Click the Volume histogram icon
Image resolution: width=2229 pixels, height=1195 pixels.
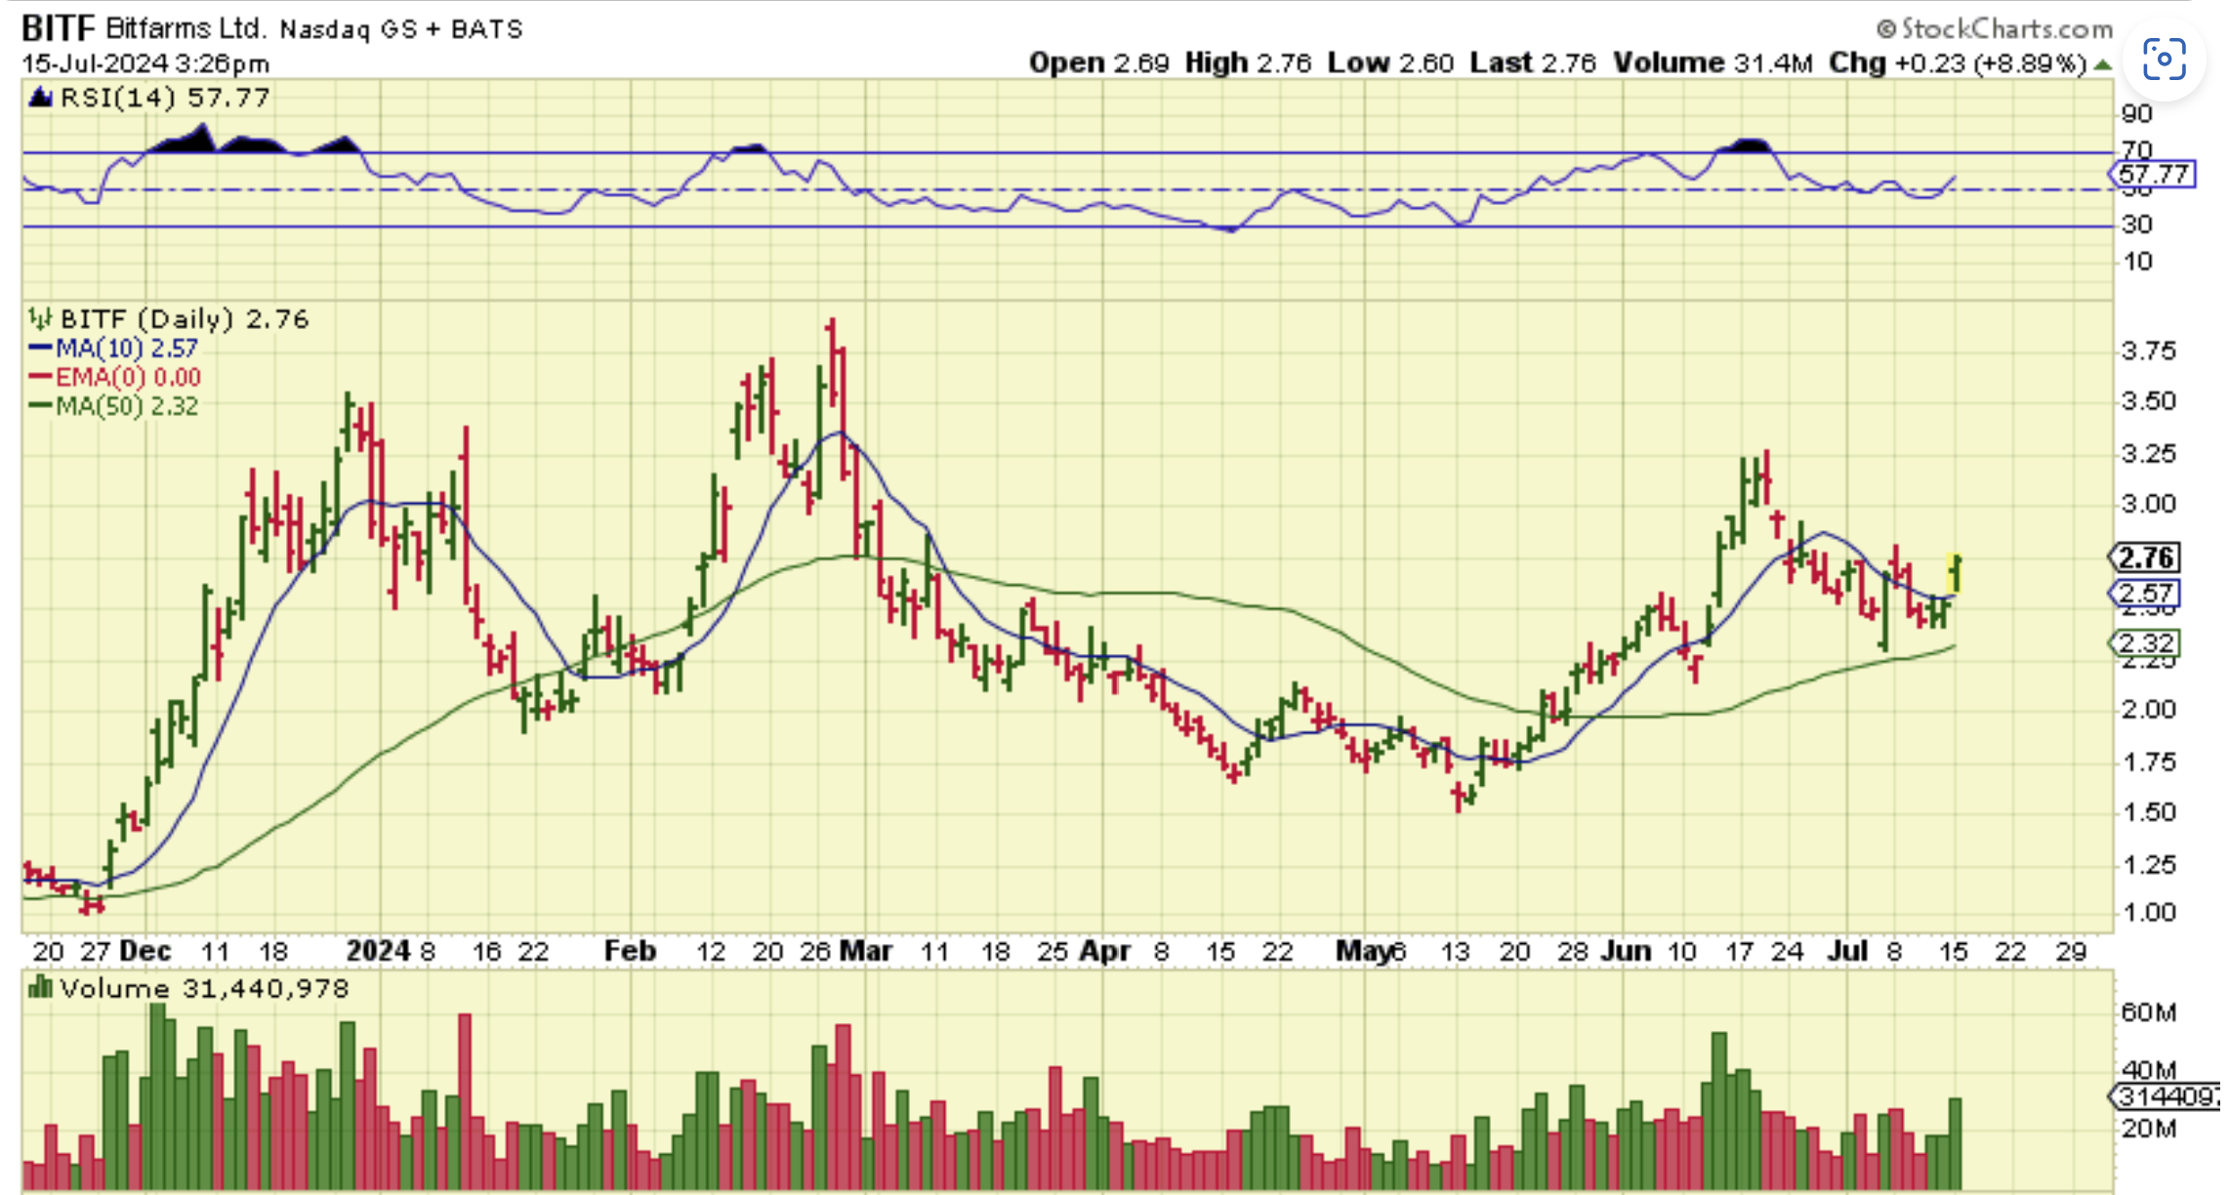point(40,988)
